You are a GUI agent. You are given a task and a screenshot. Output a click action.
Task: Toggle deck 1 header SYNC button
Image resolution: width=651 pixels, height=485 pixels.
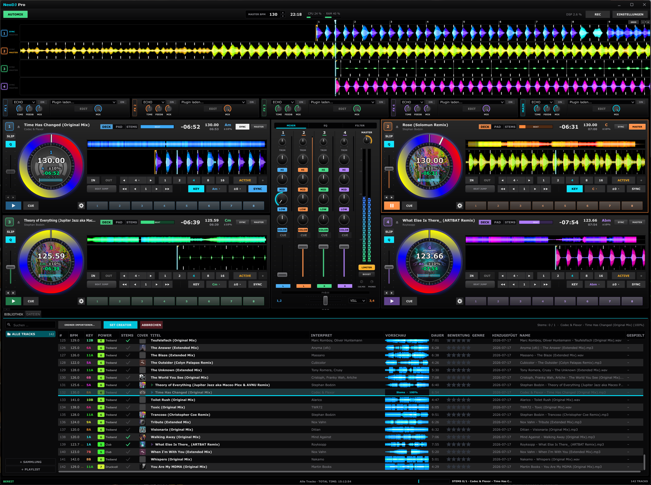pos(242,127)
